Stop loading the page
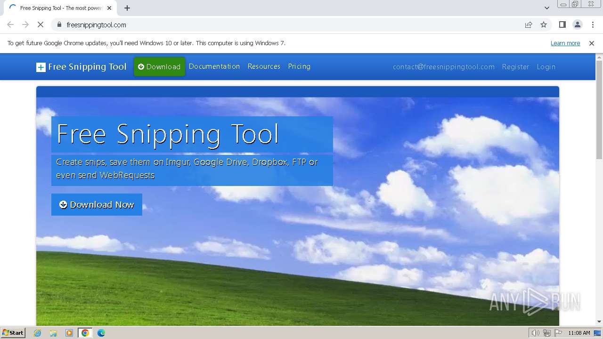 coord(41,25)
